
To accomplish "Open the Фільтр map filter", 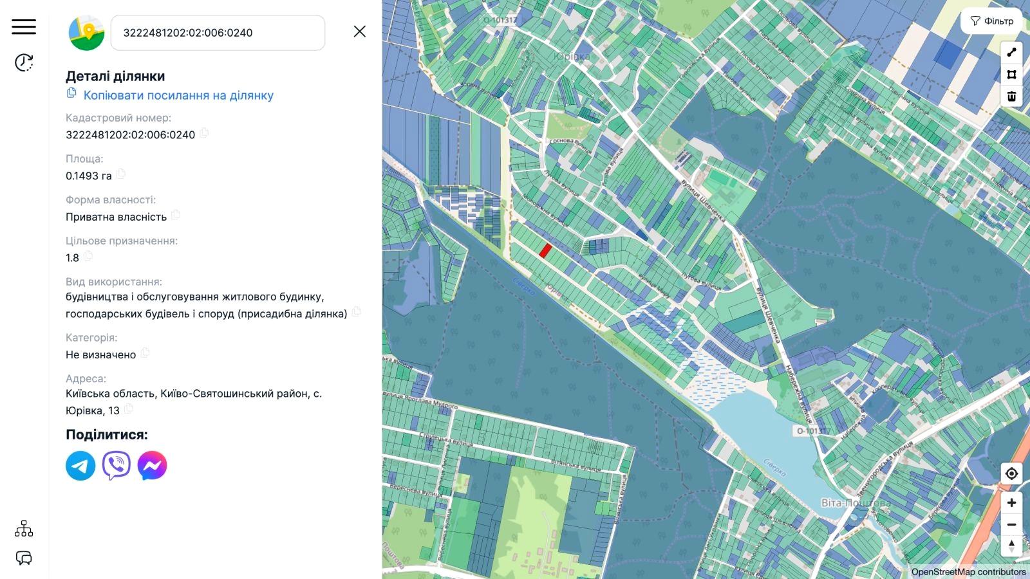I will [x=991, y=21].
